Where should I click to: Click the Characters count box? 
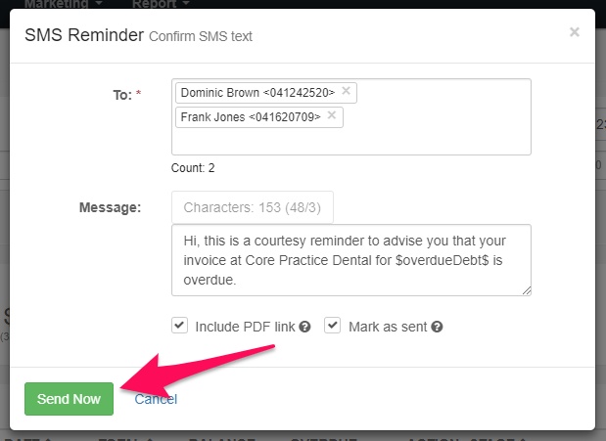point(253,207)
